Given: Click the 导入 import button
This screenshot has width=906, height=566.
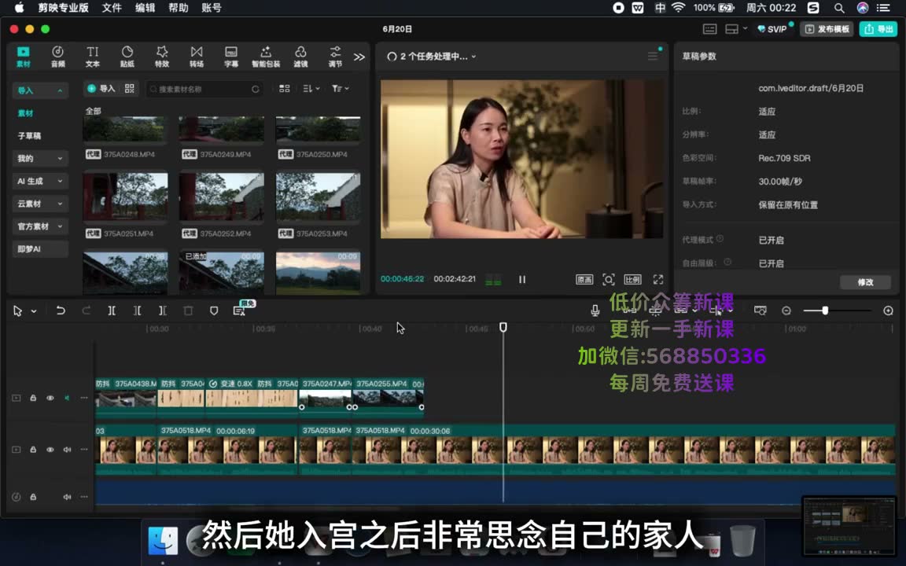Looking at the screenshot, I should [x=101, y=88].
